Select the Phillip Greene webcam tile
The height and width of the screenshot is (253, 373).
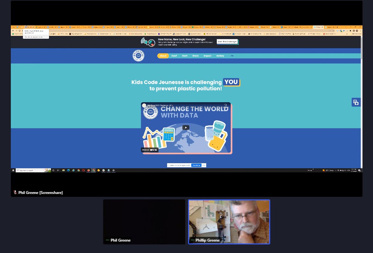click(229, 222)
